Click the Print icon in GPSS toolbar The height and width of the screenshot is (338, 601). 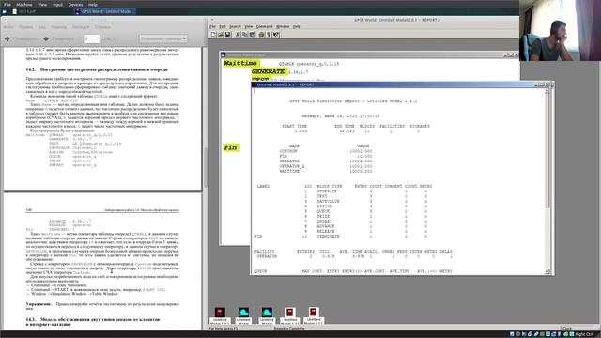[261, 35]
